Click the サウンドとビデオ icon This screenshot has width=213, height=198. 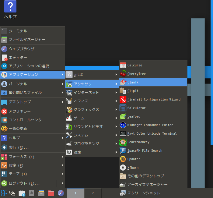(x=69, y=127)
